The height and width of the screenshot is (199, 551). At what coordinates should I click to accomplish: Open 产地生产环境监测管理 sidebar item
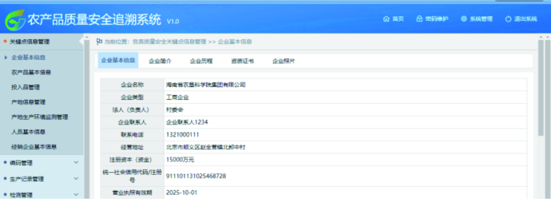coord(40,117)
